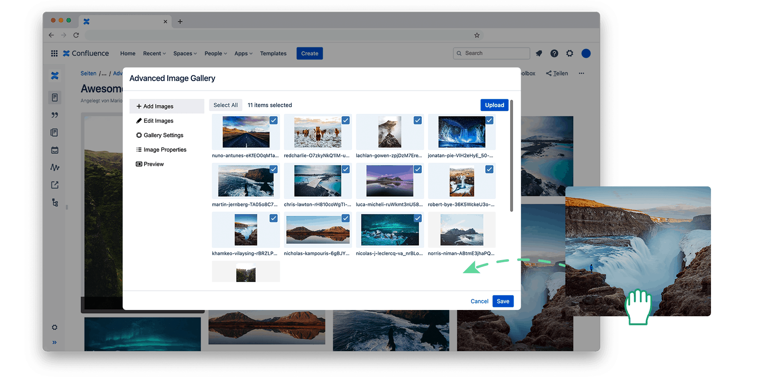Expand the People dropdown menu
Image resolution: width=770 pixels, height=377 pixels.
pyautogui.click(x=216, y=53)
